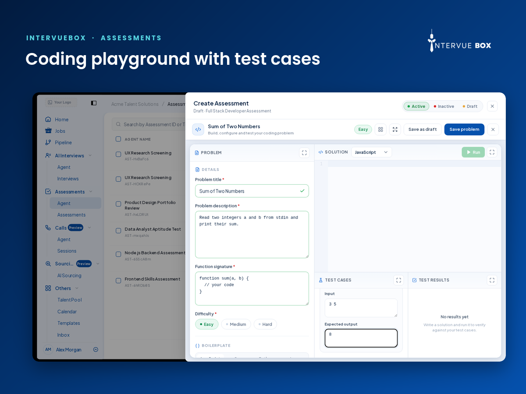
Task: Click the Test Results checkbox icon
Action: tap(415, 280)
